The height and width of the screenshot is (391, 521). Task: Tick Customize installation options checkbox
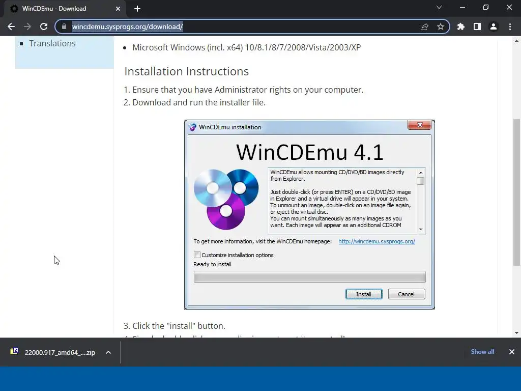(x=197, y=255)
